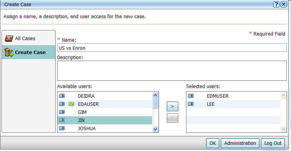The height and width of the screenshot is (151, 291).
Task: Click the user card icon beside GIM
Action: coord(62,112)
